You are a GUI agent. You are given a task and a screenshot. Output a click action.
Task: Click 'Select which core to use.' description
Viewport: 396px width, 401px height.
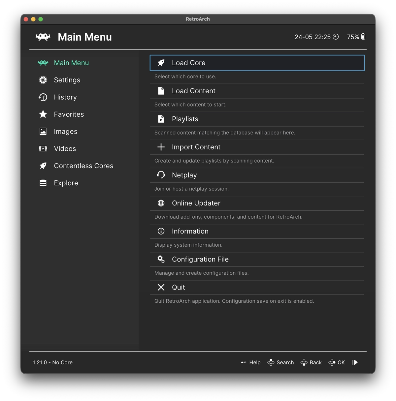click(x=185, y=77)
